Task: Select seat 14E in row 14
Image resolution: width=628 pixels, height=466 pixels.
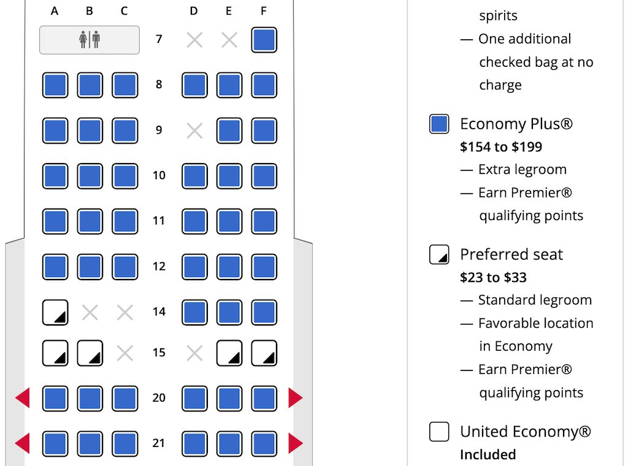Action: (x=229, y=312)
